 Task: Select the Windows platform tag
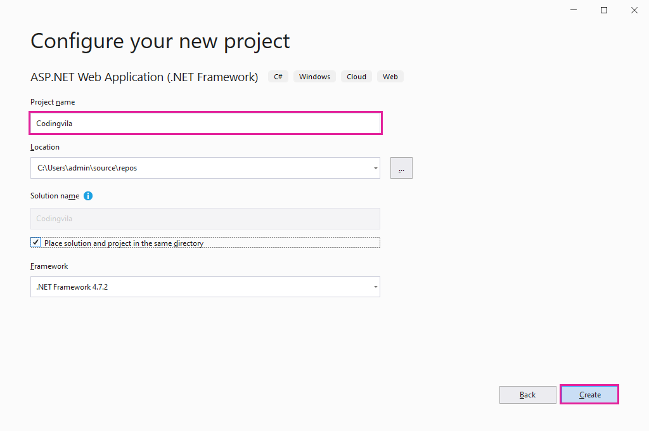(x=314, y=76)
